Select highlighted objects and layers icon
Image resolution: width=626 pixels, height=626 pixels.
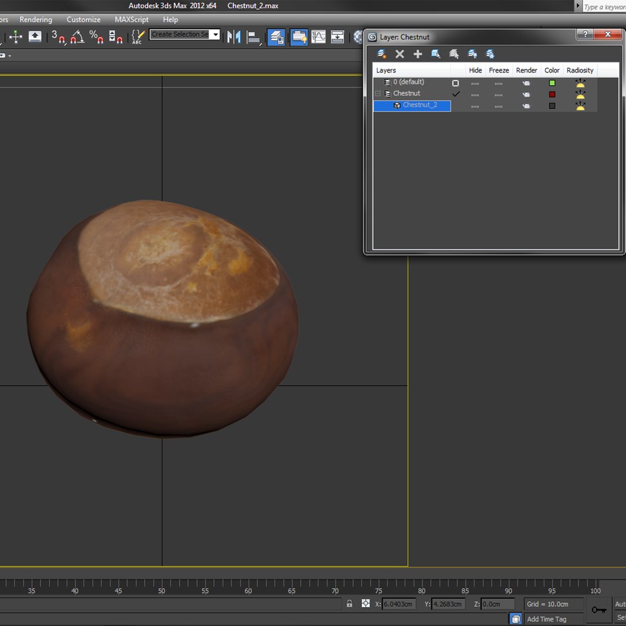click(x=435, y=54)
